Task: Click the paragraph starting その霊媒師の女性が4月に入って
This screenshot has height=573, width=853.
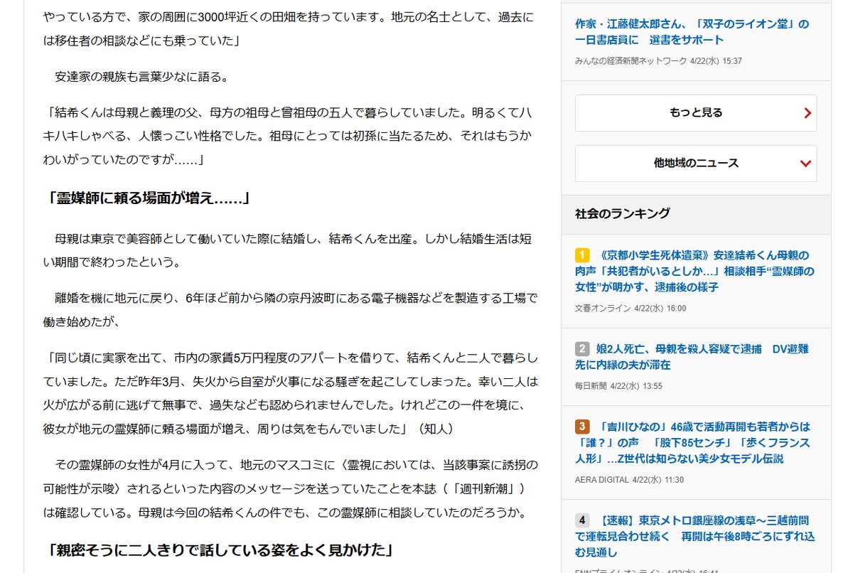Action: click(x=291, y=488)
